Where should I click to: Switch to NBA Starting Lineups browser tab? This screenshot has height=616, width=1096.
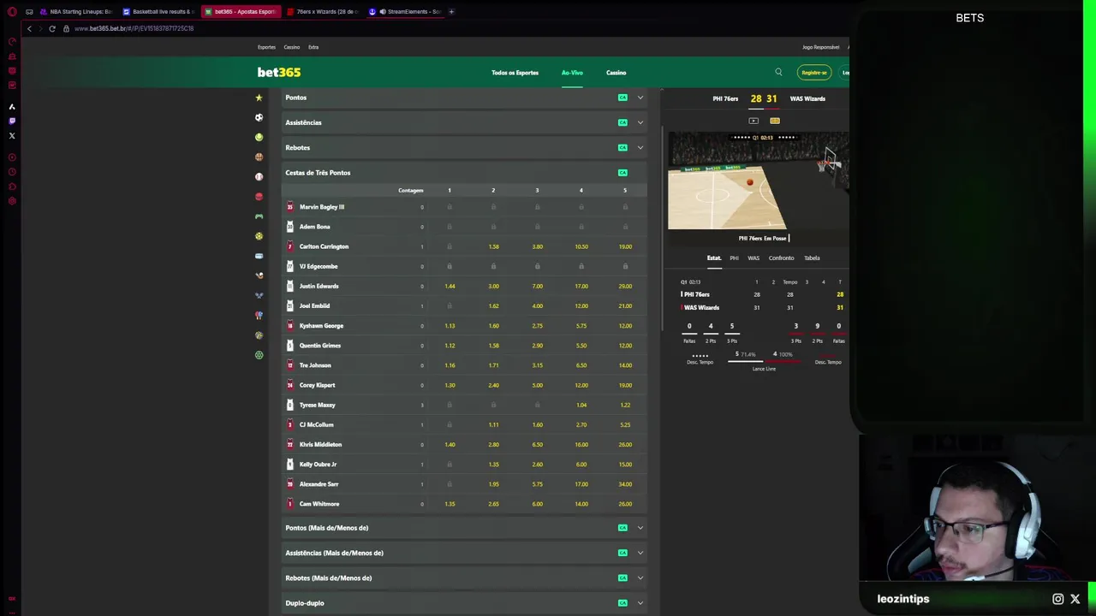(x=75, y=12)
